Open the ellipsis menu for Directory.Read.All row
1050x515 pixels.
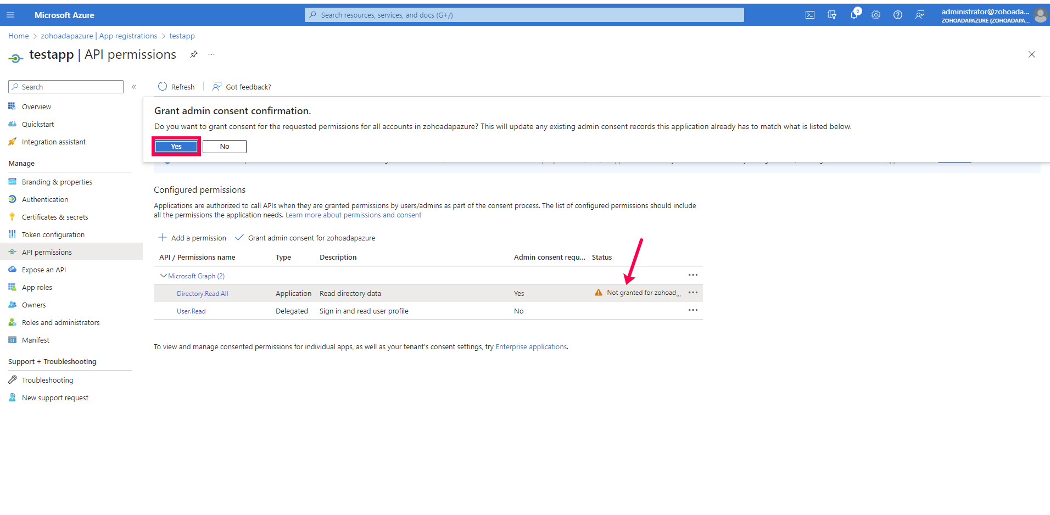pos(693,293)
